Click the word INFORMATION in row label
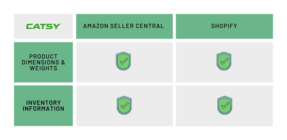The width and height of the screenshot is (287, 140). coord(43,109)
